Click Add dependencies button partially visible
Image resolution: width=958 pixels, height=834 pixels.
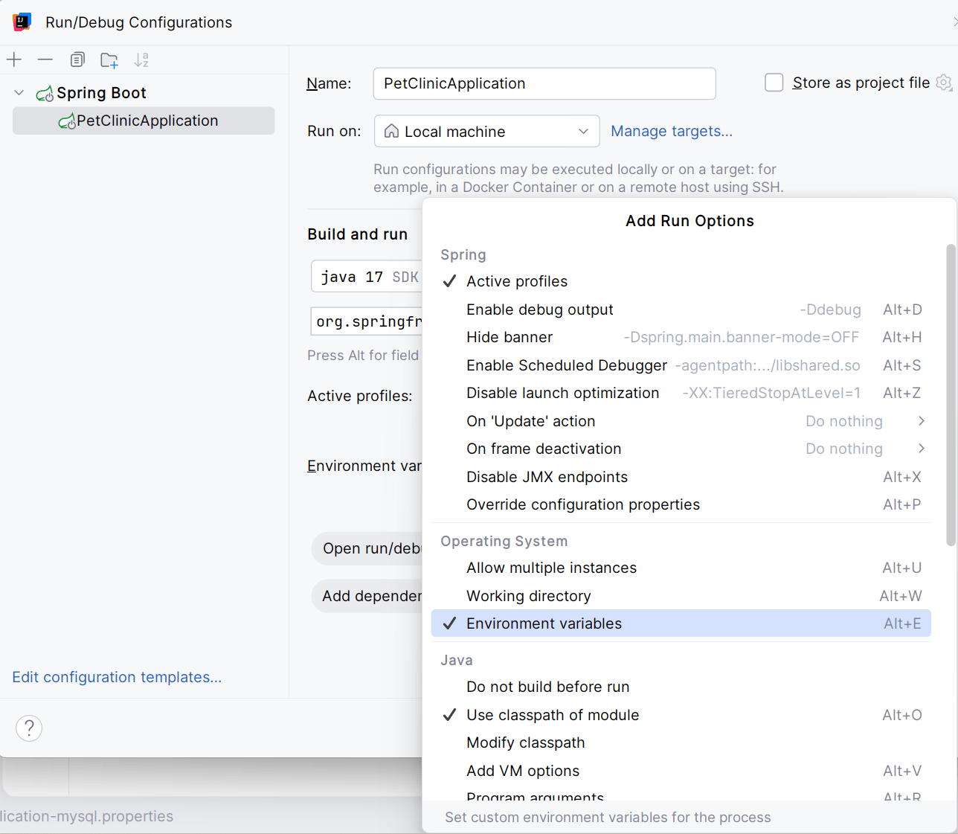pos(367,596)
